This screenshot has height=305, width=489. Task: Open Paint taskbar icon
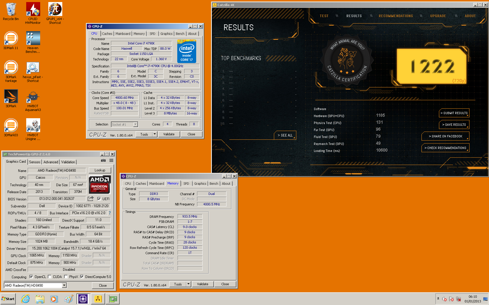69,299
